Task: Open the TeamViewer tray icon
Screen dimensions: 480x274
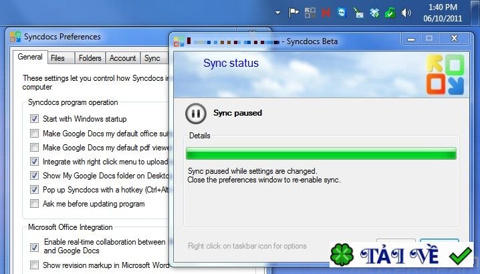Action: [x=342, y=12]
